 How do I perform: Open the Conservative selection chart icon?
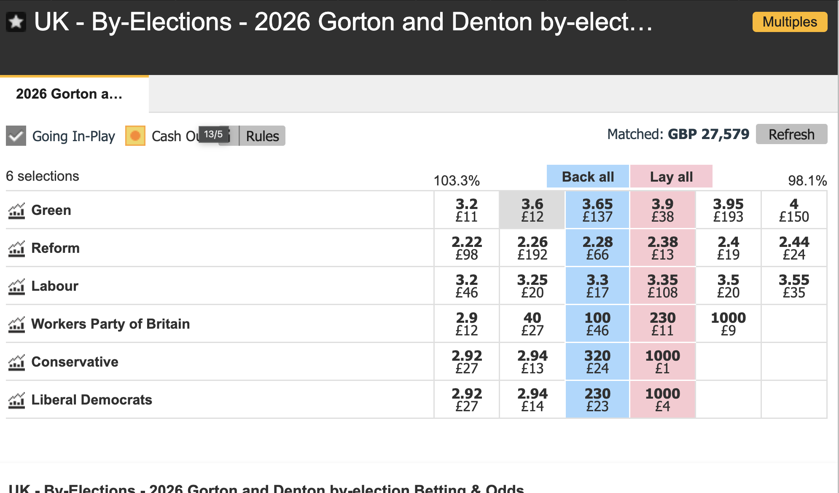[x=16, y=362]
